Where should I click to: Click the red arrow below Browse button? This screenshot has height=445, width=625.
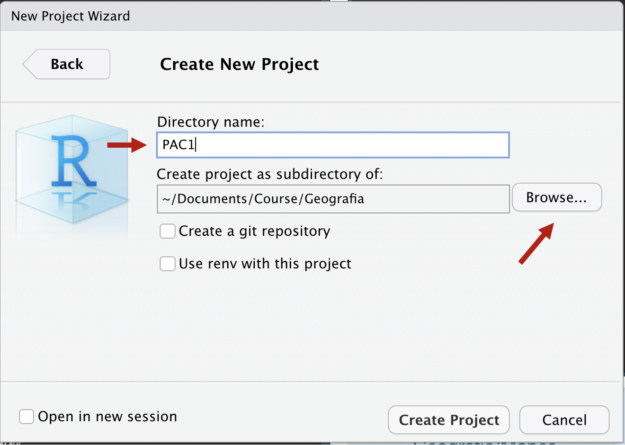pyautogui.click(x=536, y=243)
